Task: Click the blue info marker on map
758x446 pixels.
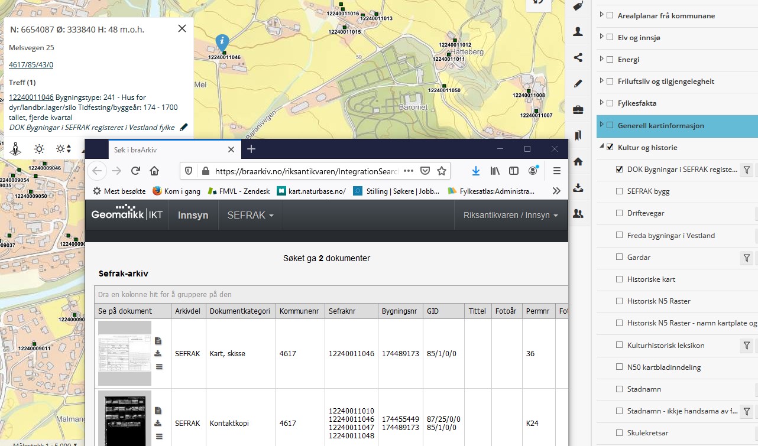Action: click(x=222, y=42)
